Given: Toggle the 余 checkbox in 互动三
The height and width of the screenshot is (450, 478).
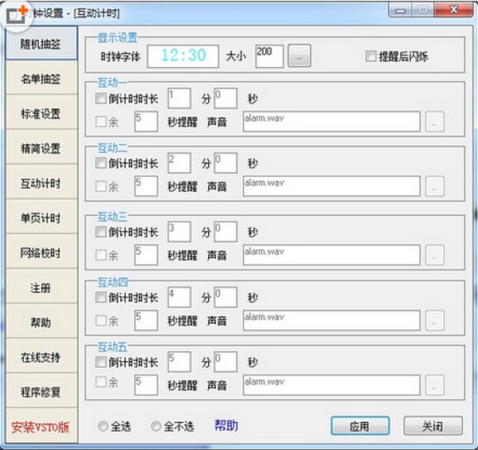Looking at the screenshot, I should pyautogui.click(x=100, y=255).
